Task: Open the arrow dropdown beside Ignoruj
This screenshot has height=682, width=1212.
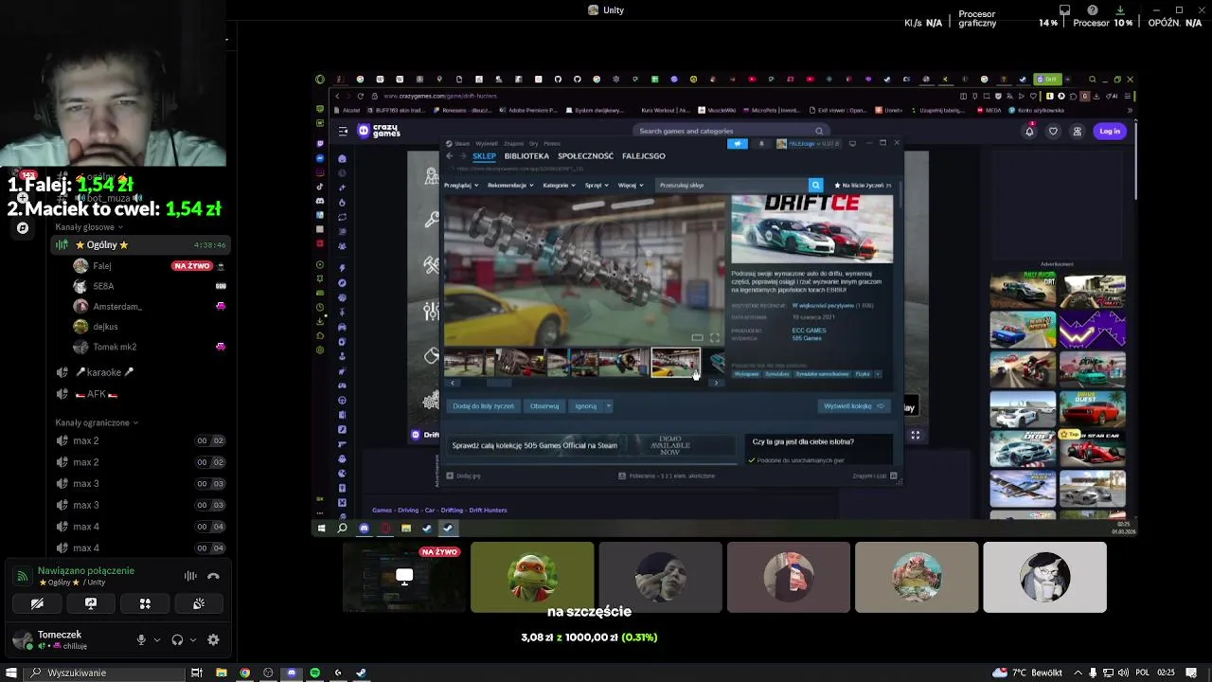Action: click(608, 406)
